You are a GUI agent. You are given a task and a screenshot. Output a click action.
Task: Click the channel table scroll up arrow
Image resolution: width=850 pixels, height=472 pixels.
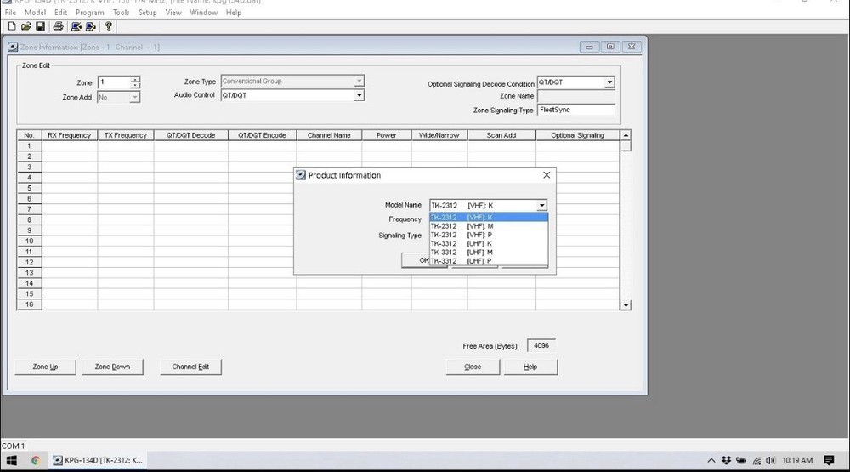click(626, 135)
